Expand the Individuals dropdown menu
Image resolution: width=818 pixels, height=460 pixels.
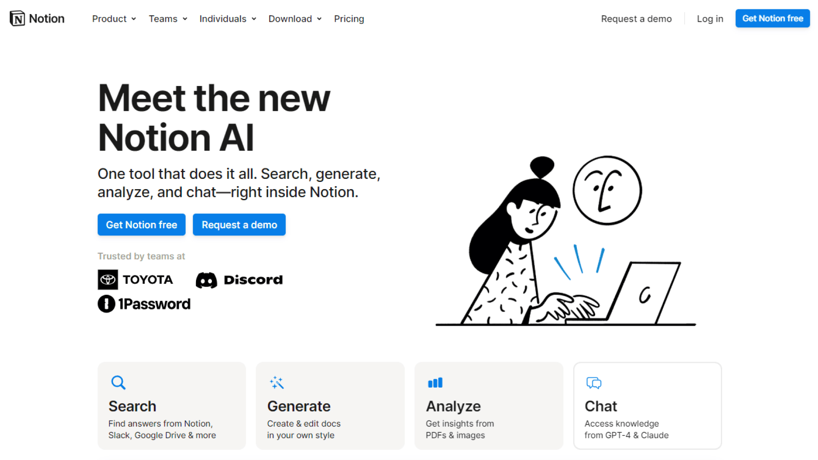[x=228, y=19]
